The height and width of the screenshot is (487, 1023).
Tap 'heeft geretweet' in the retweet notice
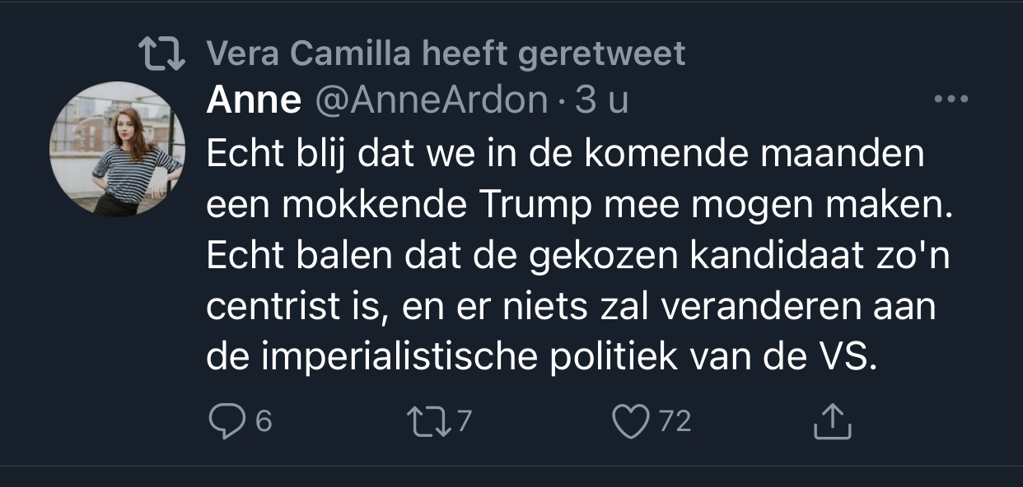(x=554, y=54)
